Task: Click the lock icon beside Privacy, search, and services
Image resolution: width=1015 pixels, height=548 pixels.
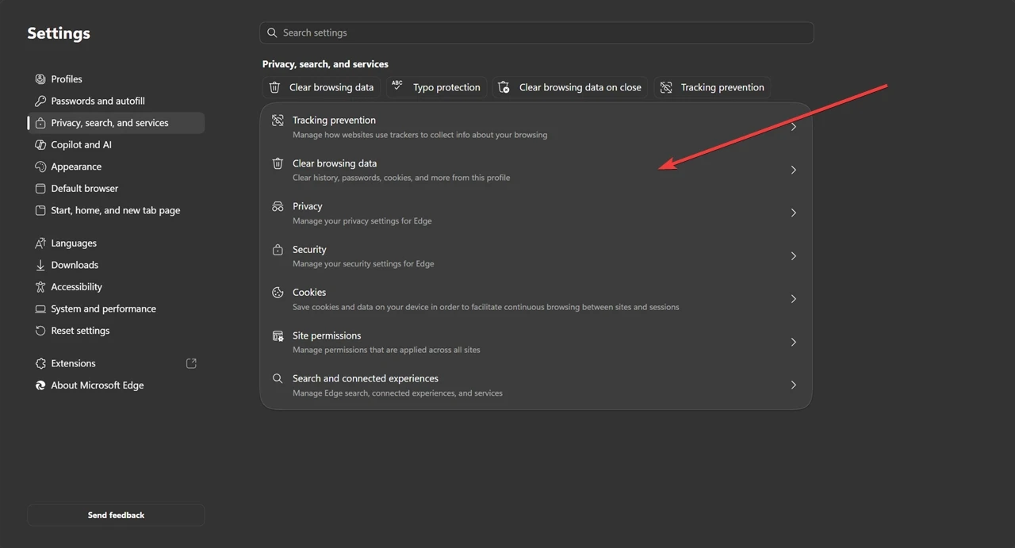Action: point(40,123)
